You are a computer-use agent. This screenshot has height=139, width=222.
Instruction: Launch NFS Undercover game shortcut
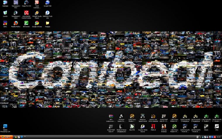111,118
